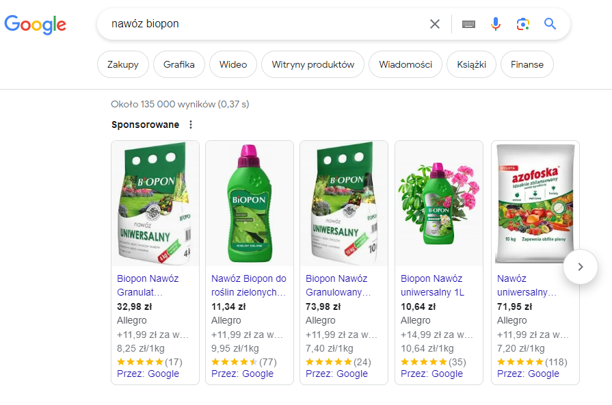Click the price 73,98 zł
The width and height of the screenshot is (612, 405).
click(x=323, y=306)
